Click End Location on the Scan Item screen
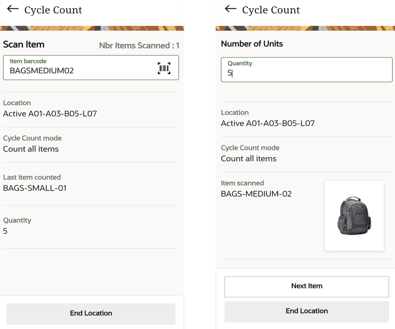This screenshot has width=395, height=329. 91,314
